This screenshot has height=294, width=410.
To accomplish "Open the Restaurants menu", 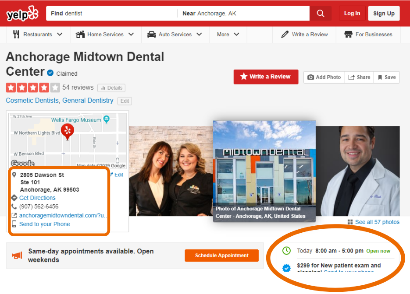I will 38,35.
